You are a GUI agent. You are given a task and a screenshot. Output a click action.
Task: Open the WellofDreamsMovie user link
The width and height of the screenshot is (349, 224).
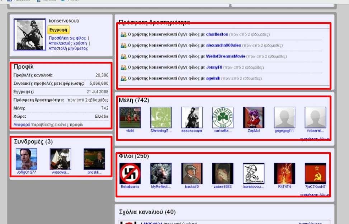pyautogui.click(x=226, y=56)
